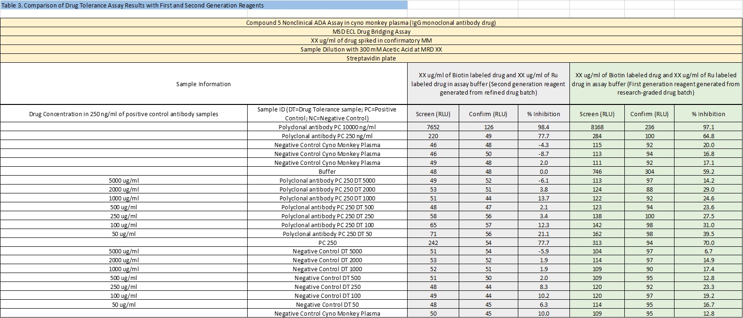Click the Second generation reagent header cell
The height and width of the screenshot is (318, 743).
488,84
